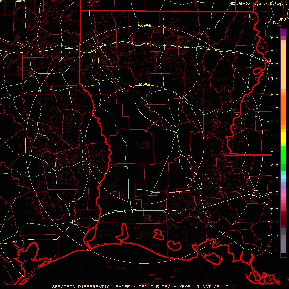The height and width of the screenshot is (289, 289).
Task: Click the 9.0 color scale value
Action: (275, 50)
